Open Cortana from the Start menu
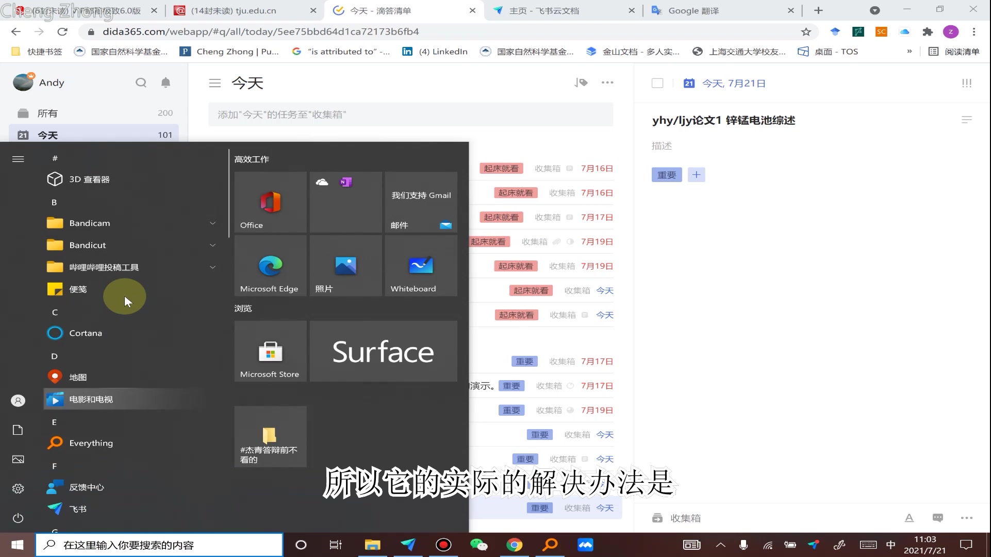This screenshot has width=991, height=557. (85, 333)
